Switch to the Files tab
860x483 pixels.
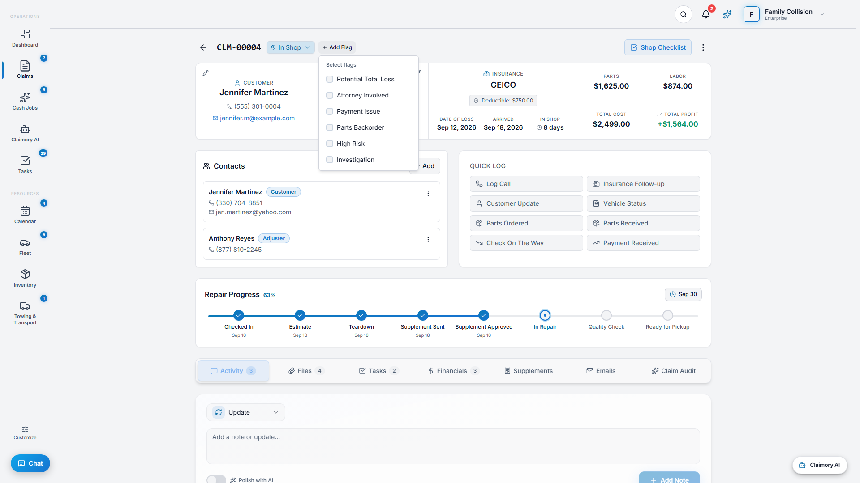tap(306, 371)
